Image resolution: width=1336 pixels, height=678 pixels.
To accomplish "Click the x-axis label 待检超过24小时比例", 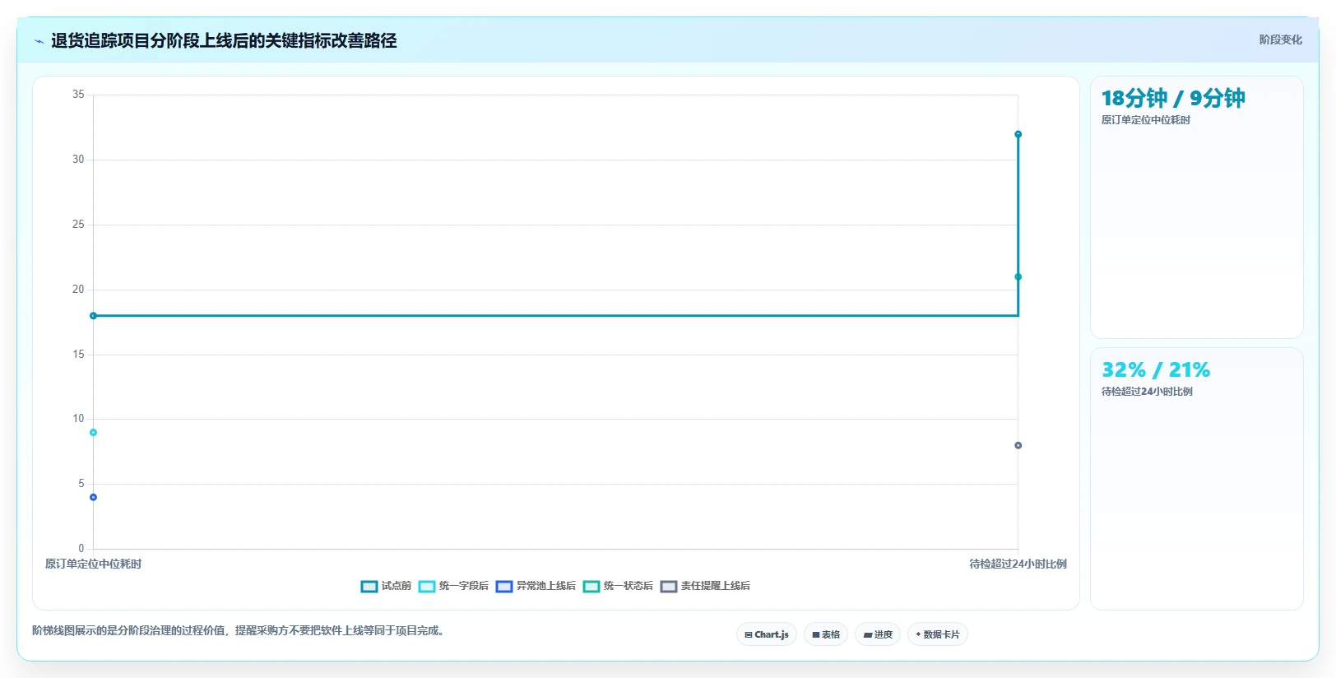I will click(x=1018, y=564).
